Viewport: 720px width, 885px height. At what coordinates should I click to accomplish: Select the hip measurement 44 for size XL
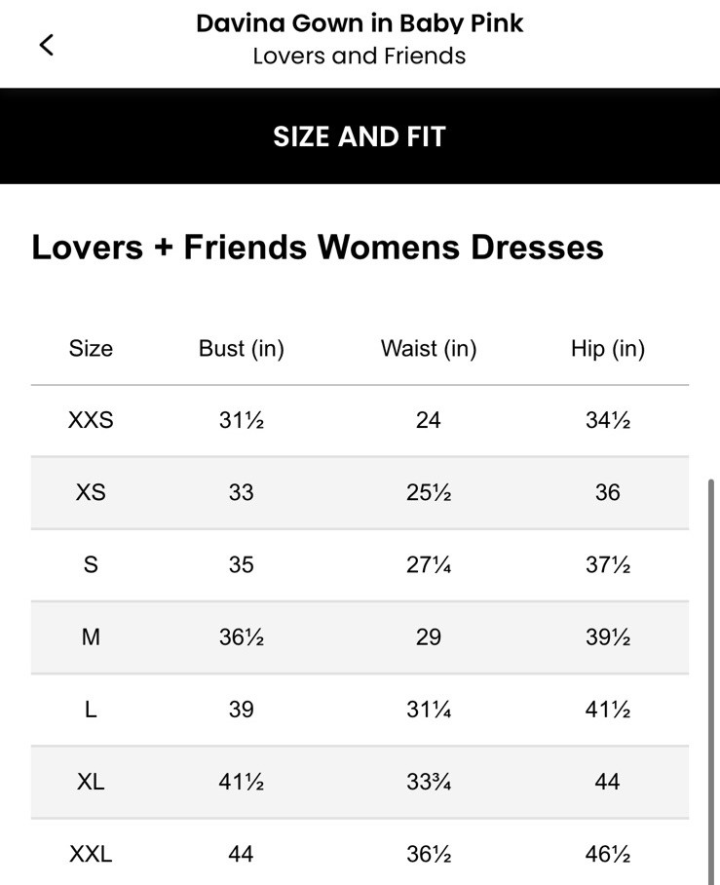pyautogui.click(x=606, y=781)
